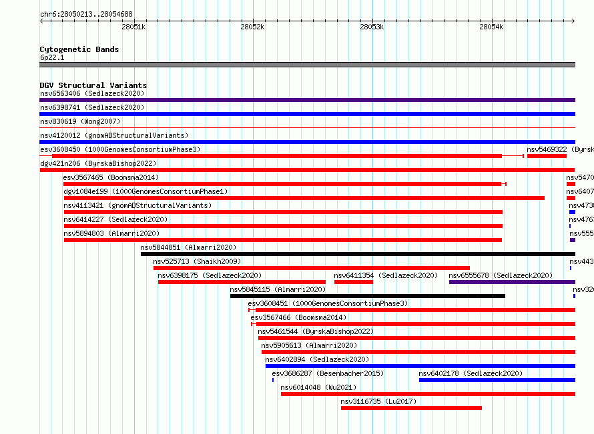Click nsv5461544 (ByrskaBishop2022) label
Image resolution: width=594 pixels, height=434 pixels.
pyautogui.click(x=316, y=331)
